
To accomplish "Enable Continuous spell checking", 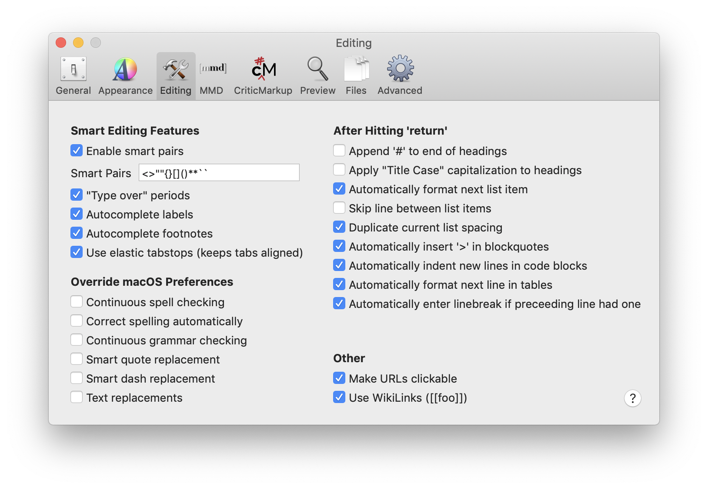I will [x=77, y=302].
